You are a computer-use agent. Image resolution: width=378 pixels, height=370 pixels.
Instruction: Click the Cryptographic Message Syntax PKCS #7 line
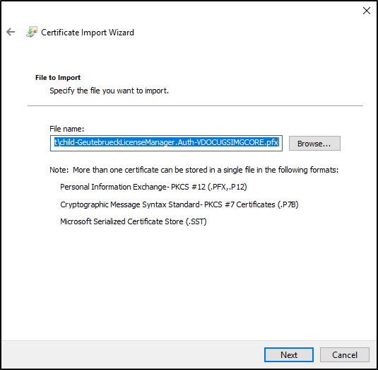pos(179,204)
